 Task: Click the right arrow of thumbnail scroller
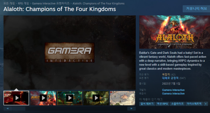pyautogui.click(x=132, y=109)
